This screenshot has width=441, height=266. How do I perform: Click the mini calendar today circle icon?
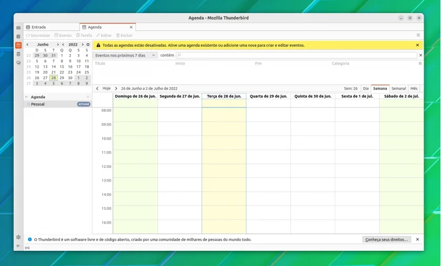pos(88,45)
